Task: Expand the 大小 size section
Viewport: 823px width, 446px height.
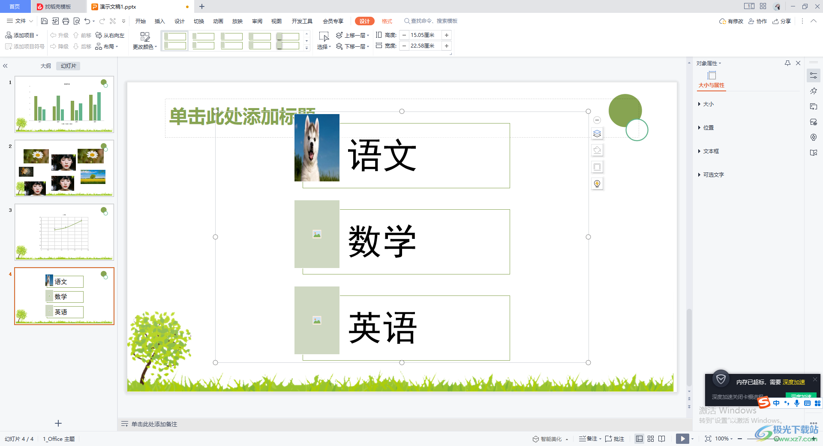Action: [x=706, y=104]
